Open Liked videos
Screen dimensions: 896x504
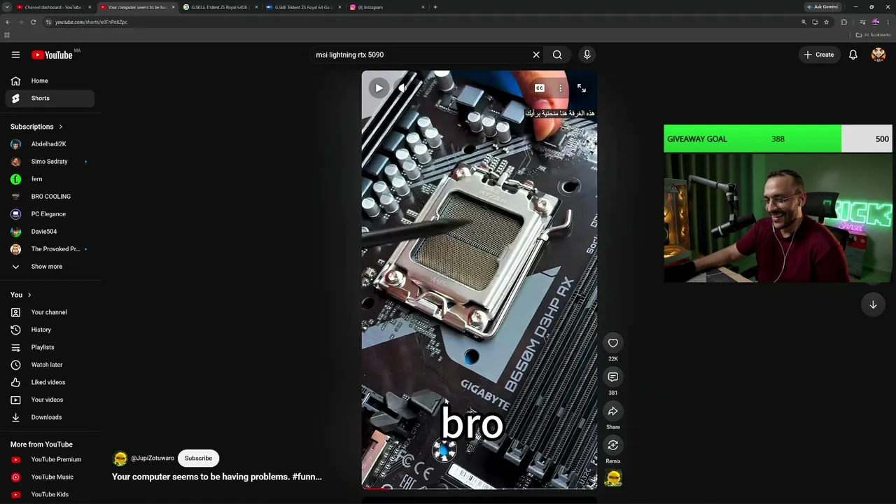click(x=50, y=382)
